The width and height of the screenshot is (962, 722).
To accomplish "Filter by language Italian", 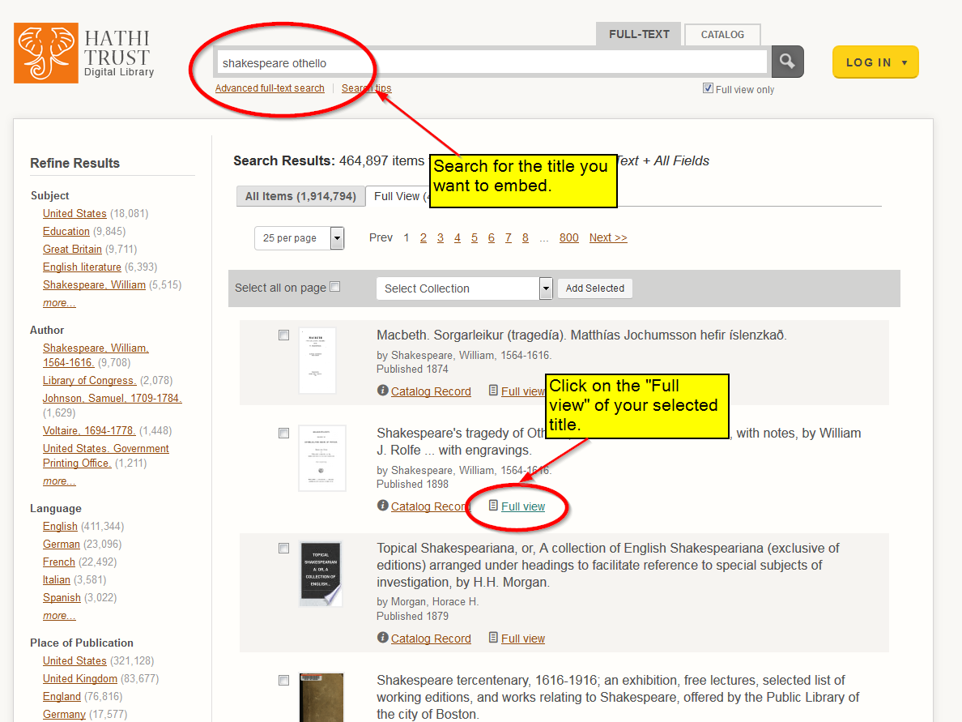I will tap(57, 579).
